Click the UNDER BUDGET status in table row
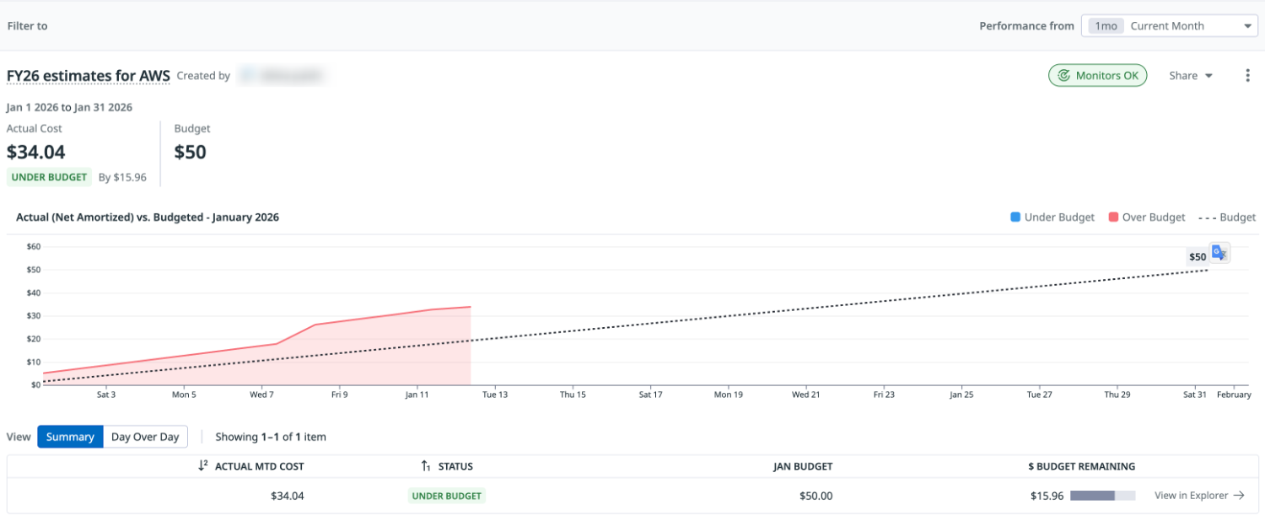The image size is (1265, 521). click(x=447, y=496)
